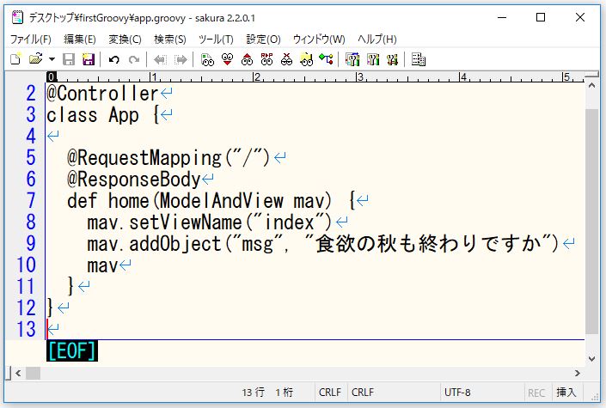The width and height of the screenshot is (606, 408).
Task: Click the 'class App {' line
Action: [103, 115]
